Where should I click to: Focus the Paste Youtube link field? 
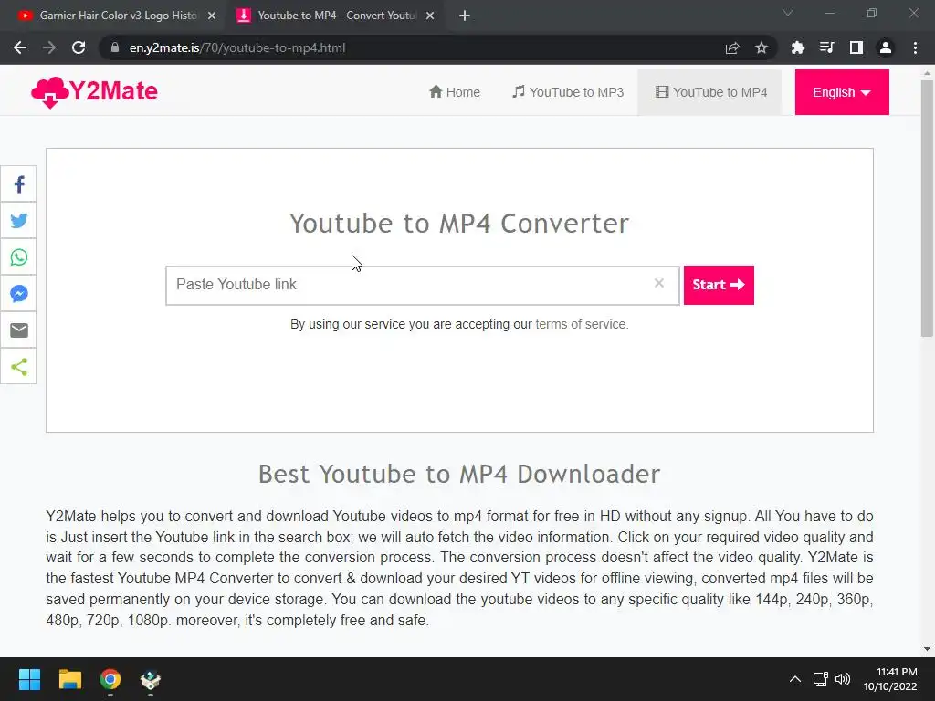coord(422,286)
